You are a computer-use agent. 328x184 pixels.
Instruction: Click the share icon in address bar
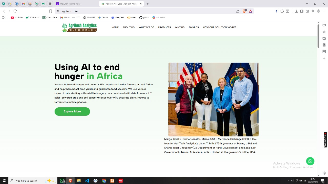click(237, 11)
